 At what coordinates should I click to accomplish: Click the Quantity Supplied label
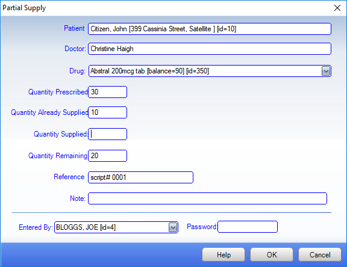coord(61,134)
